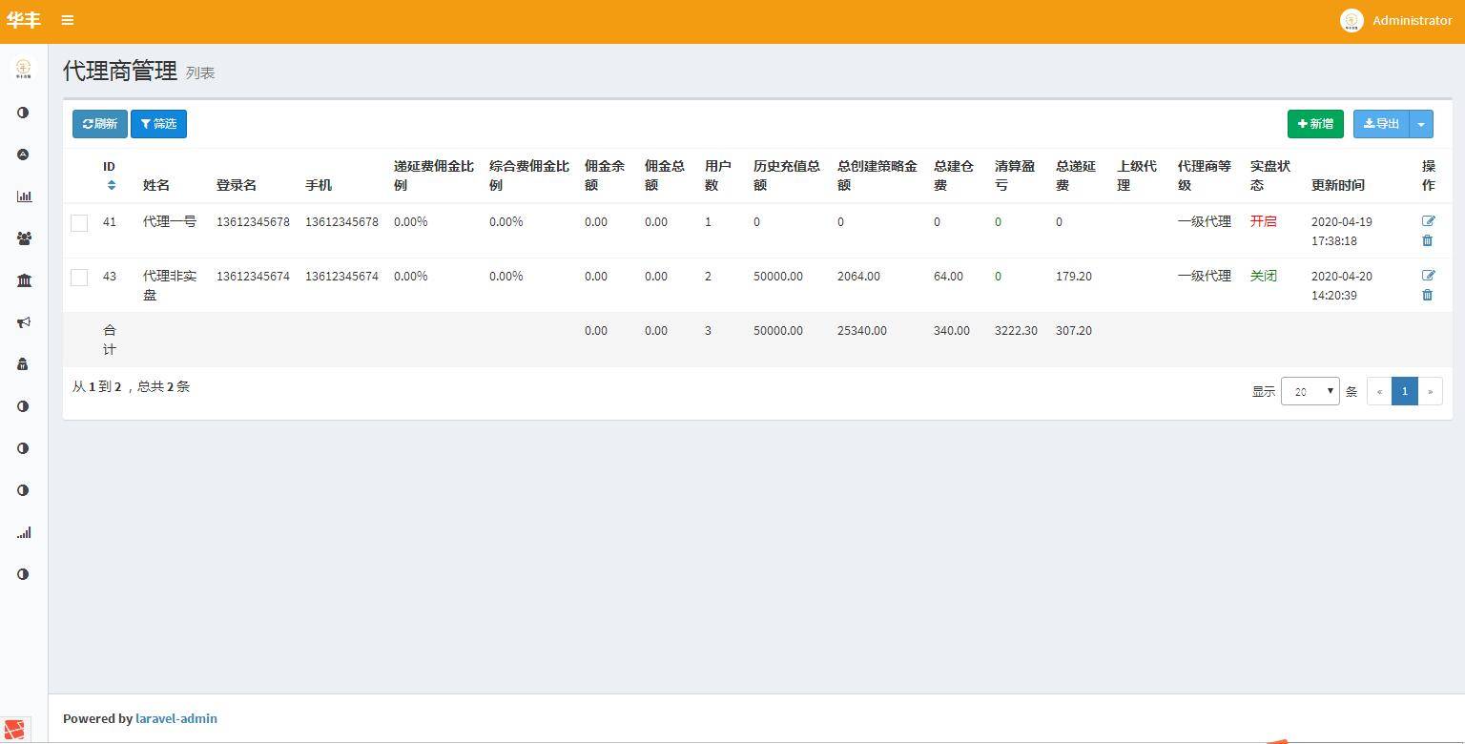The image size is (1465, 744).
Task: Open the bank building sidebar item
Action: 24,280
